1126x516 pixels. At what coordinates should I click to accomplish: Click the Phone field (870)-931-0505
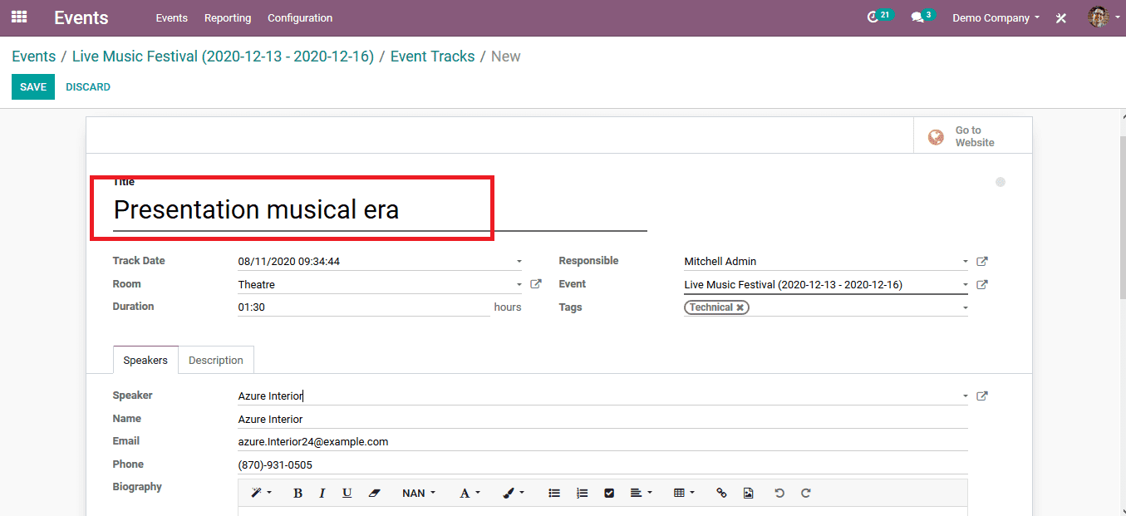pyautogui.click(x=602, y=464)
